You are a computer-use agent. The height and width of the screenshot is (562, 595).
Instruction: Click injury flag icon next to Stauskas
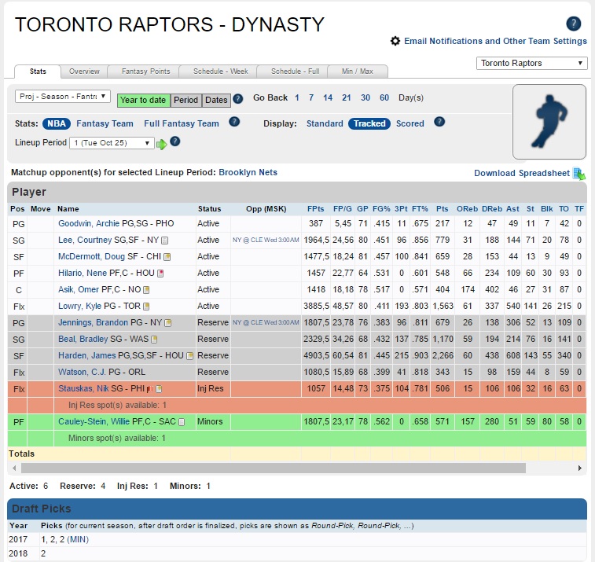[151, 389]
